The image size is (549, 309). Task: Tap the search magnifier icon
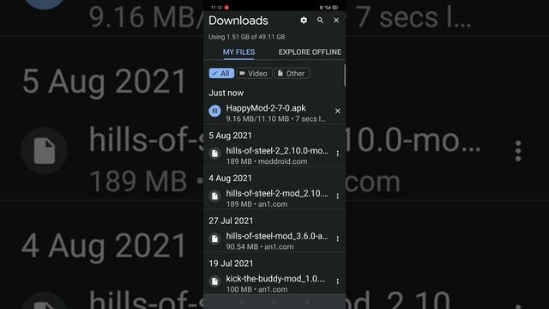(320, 21)
